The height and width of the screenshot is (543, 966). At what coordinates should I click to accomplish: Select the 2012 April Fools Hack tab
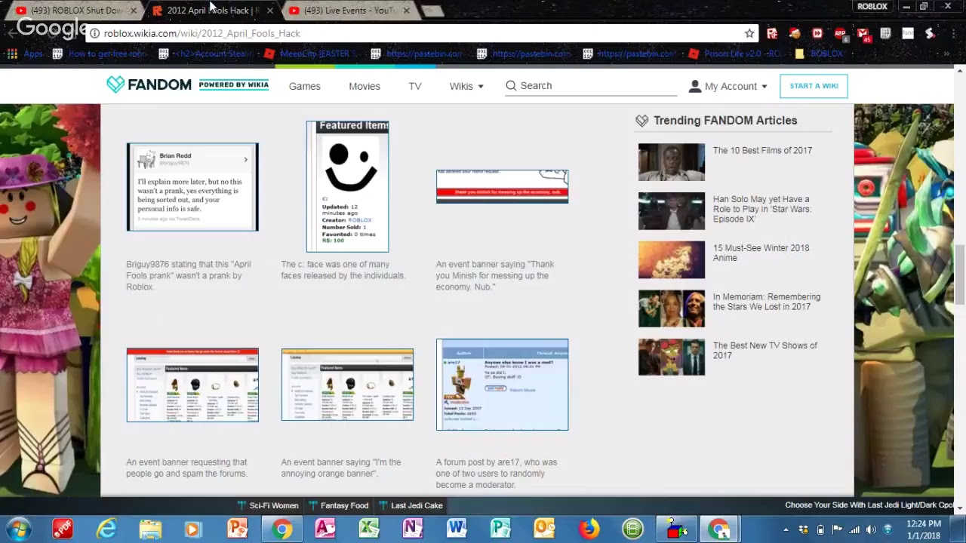(x=211, y=11)
